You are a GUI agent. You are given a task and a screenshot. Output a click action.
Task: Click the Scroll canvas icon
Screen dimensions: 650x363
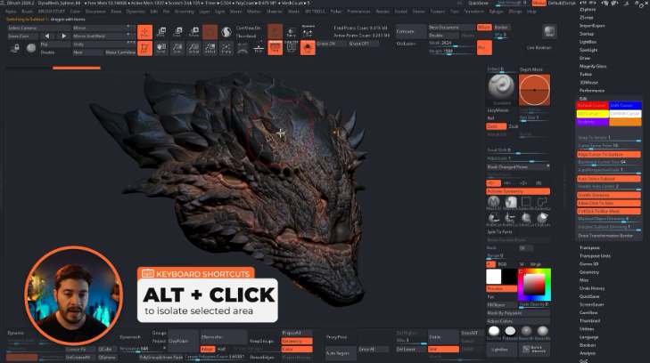(x=161, y=48)
